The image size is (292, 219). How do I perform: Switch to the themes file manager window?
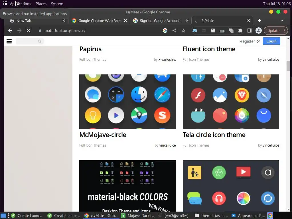tap(212, 216)
